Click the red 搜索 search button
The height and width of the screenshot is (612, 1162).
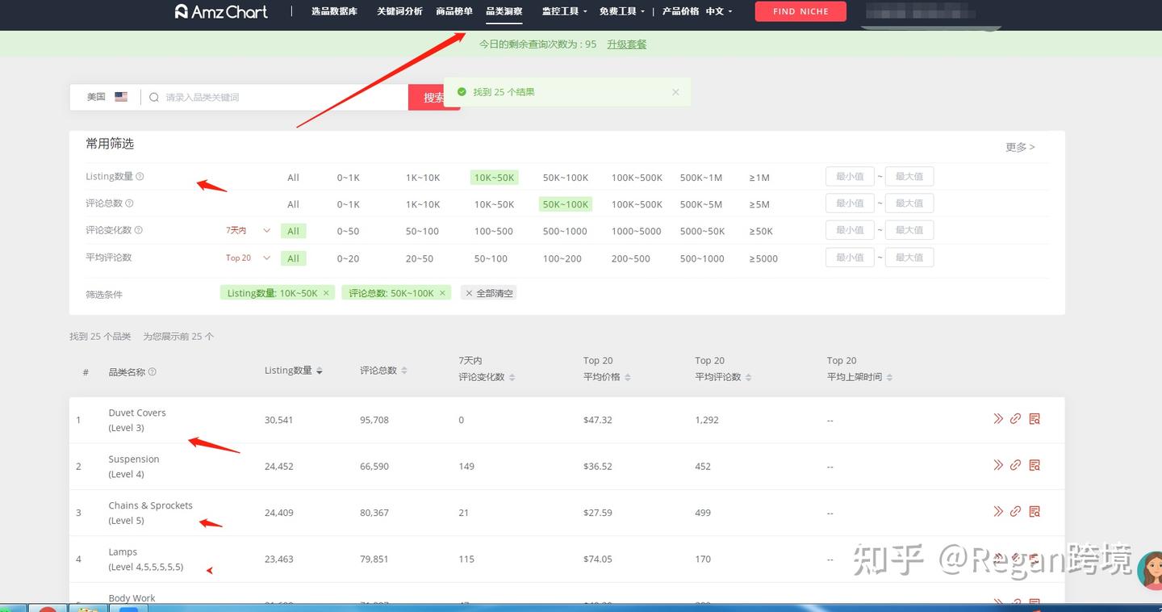coord(434,97)
